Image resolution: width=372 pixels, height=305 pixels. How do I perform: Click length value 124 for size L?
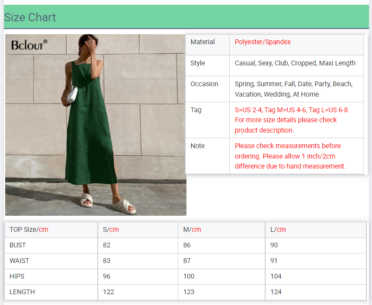click(x=276, y=292)
